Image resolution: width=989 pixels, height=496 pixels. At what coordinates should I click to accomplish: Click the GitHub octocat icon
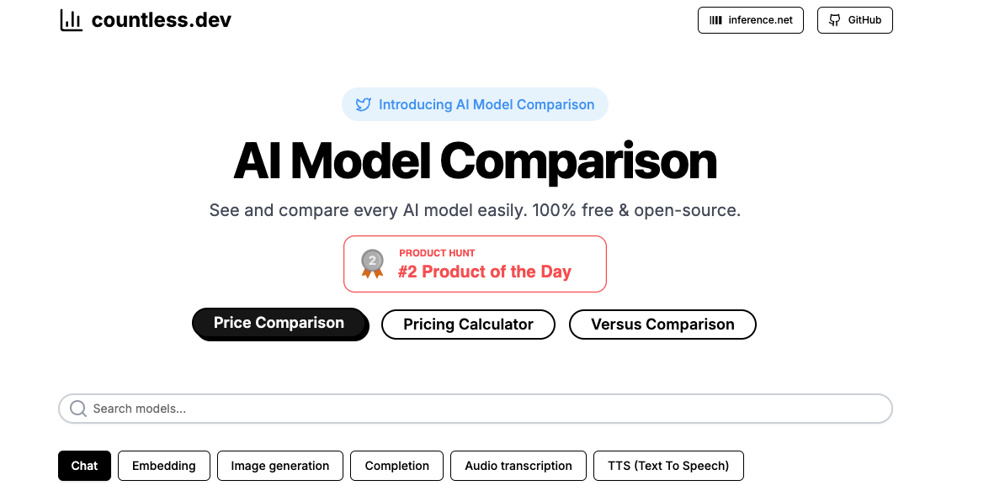tap(835, 20)
